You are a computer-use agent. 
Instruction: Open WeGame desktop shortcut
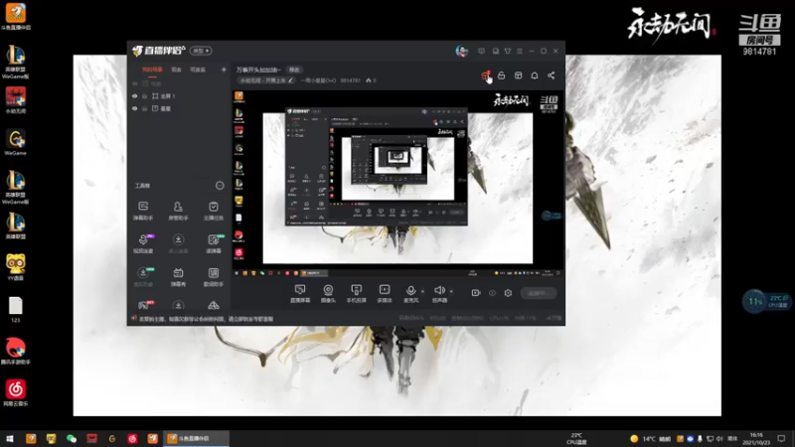(x=16, y=142)
